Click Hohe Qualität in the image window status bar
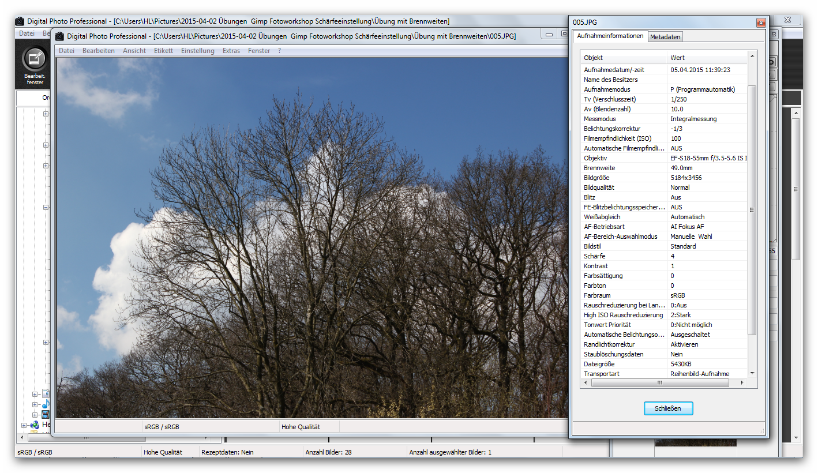 pyautogui.click(x=301, y=427)
